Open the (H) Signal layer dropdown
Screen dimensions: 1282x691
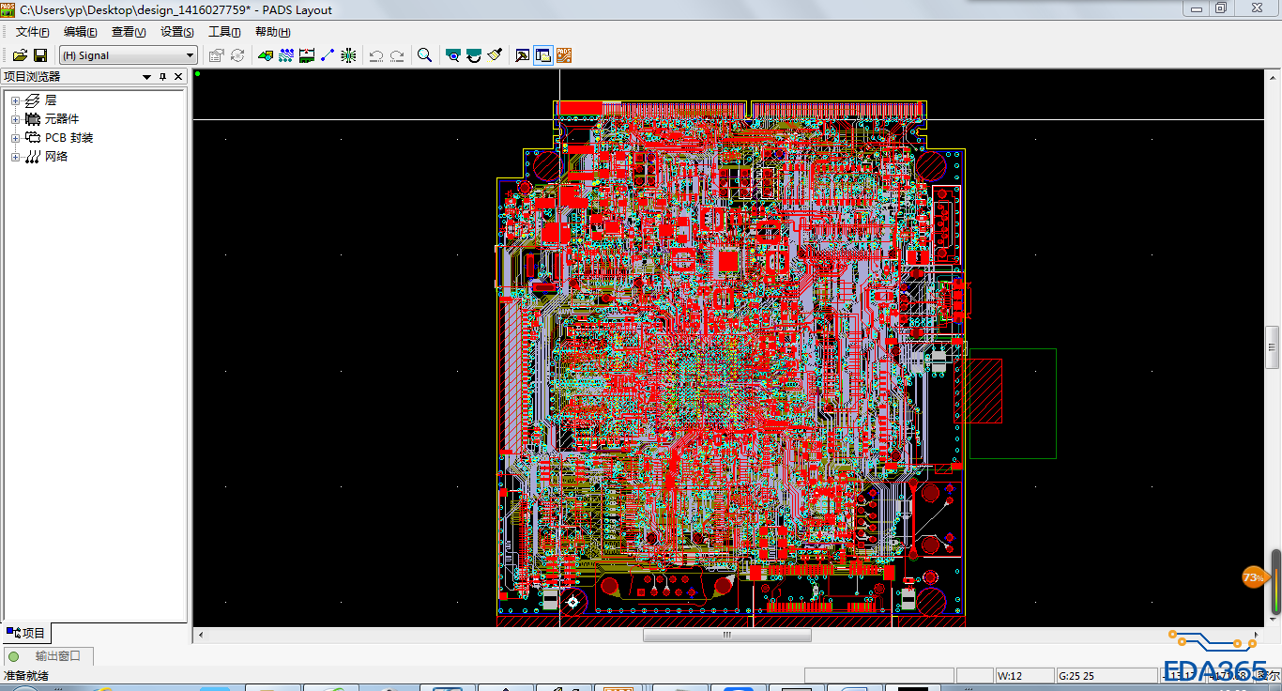pos(190,55)
